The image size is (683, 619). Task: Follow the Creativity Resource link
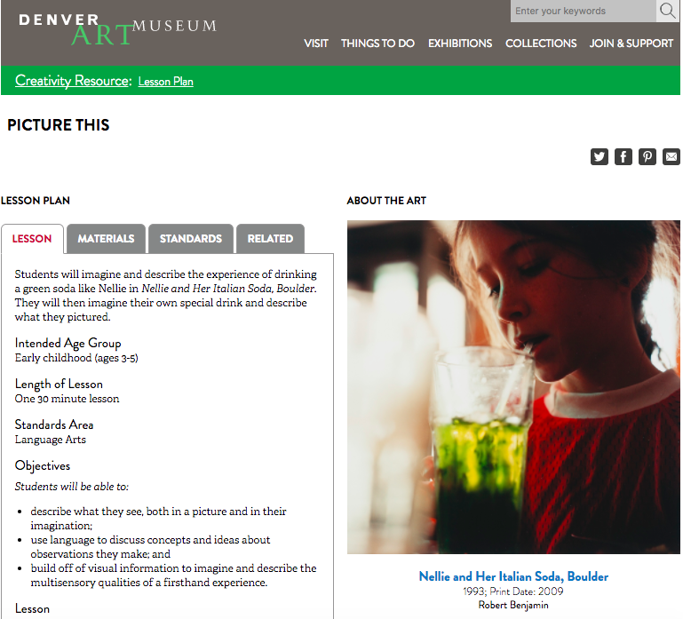click(x=72, y=81)
